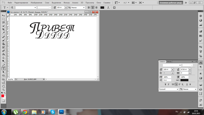
Task: Pick the Zoom magnifier tool
Action: [x=3, y=90]
